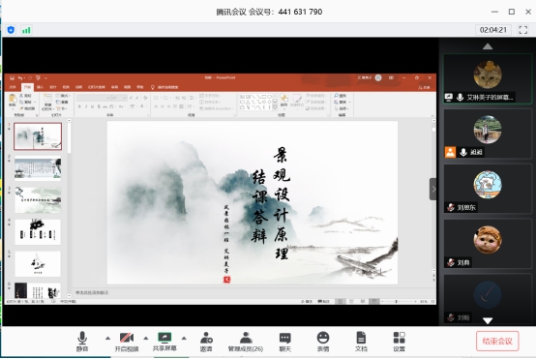The width and height of the screenshot is (536, 359).
Task: Click the orange host badge on second participant
Action: [x=450, y=152]
